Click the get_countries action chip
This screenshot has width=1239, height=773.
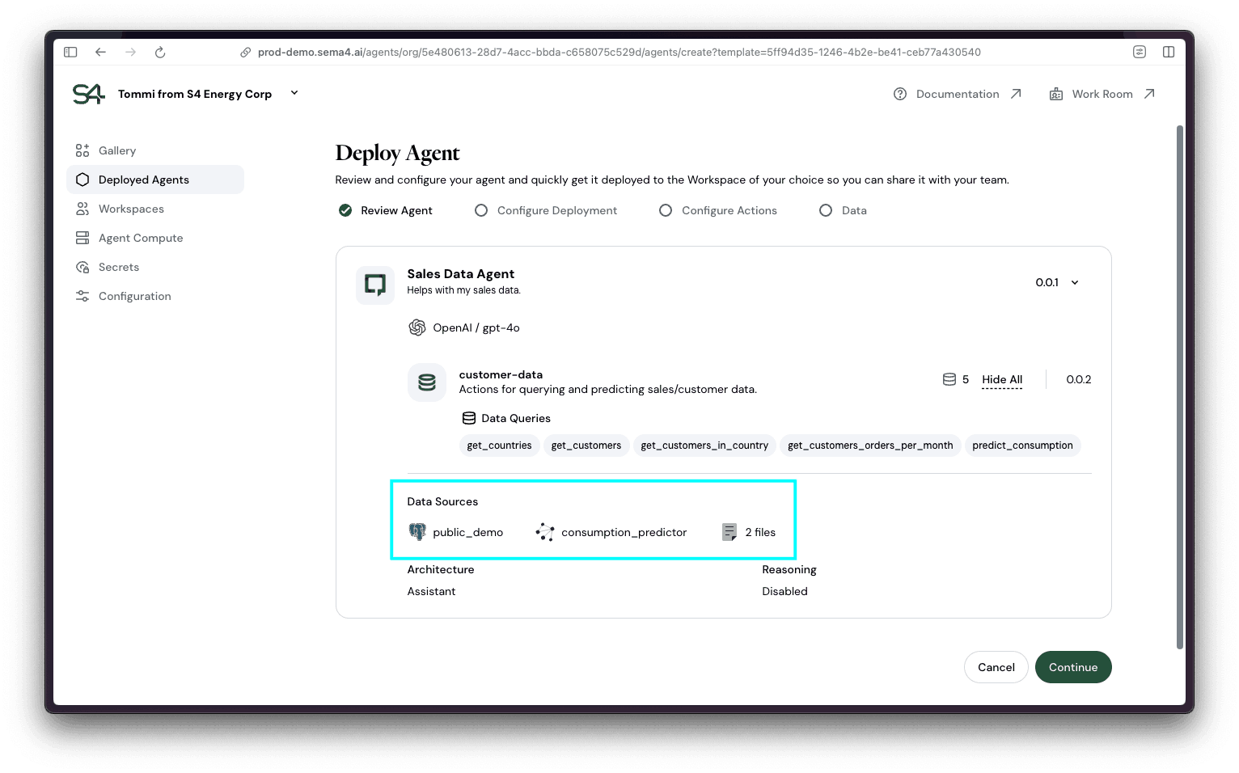point(499,445)
